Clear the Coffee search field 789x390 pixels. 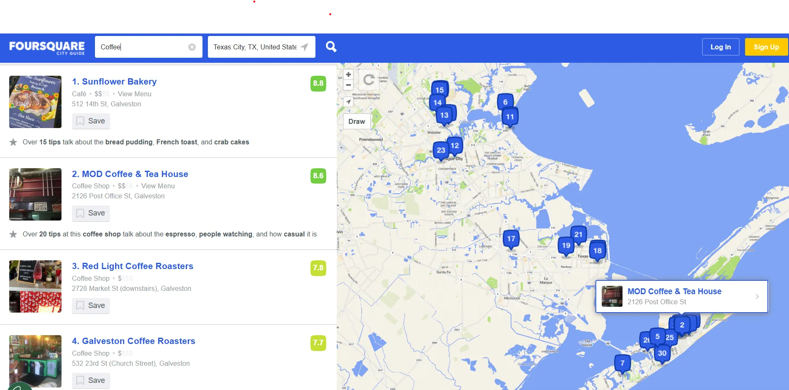point(192,47)
